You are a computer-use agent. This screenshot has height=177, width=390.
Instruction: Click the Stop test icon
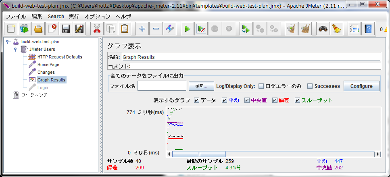pos(215,29)
